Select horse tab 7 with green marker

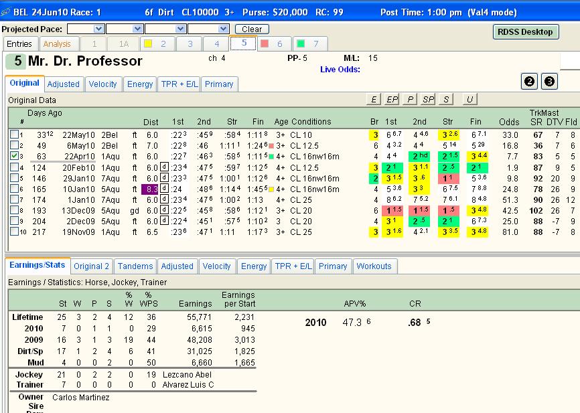(x=310, y=44)
